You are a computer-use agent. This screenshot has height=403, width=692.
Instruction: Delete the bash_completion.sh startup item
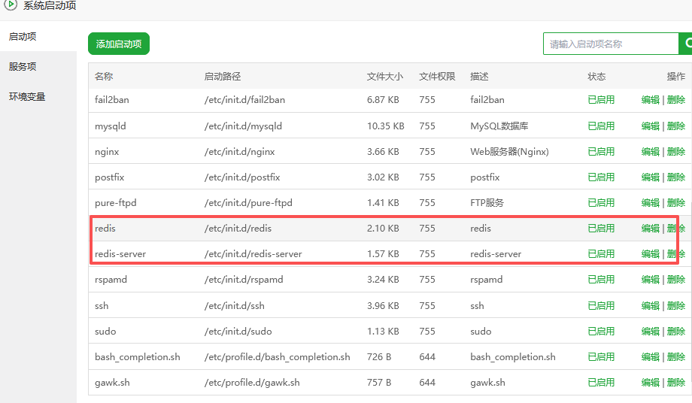pyautogui.click(x=675, y=356)
